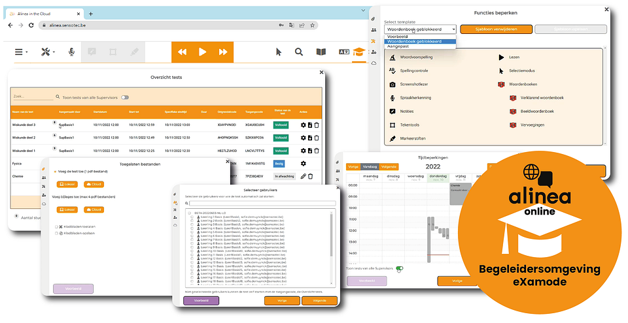Open settings gear for Fysica test

coord(303,164)
